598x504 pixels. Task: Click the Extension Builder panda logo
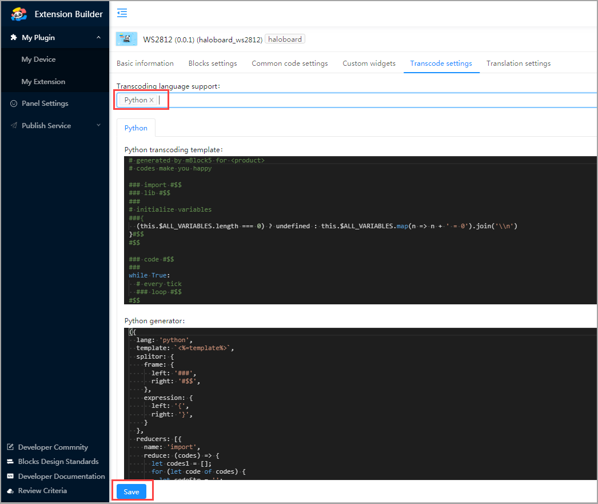tap(19, 14)
